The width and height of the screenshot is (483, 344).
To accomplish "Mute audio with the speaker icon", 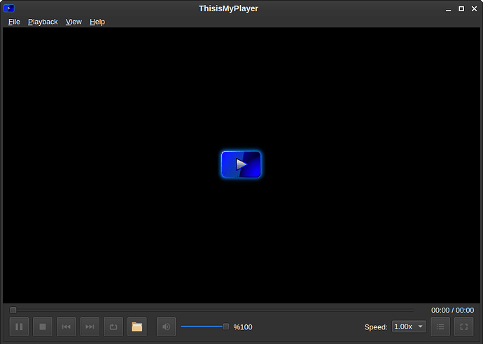I will tap(166, 327).
